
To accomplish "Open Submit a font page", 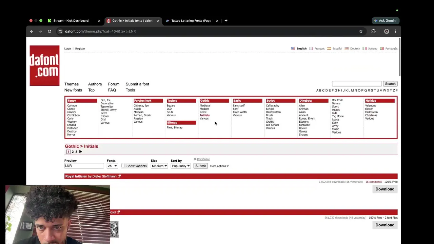I will click(x=137, y=84).
